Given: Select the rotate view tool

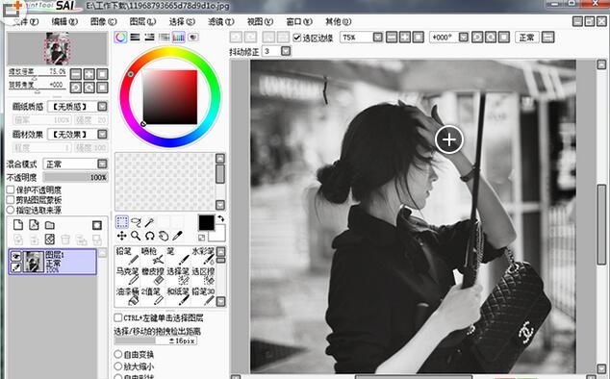Looking at the screenshot, I should click(x=149, y=236).
